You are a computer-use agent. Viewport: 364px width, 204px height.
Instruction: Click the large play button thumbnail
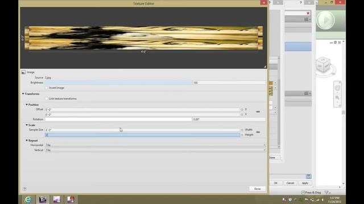(325, 20)
